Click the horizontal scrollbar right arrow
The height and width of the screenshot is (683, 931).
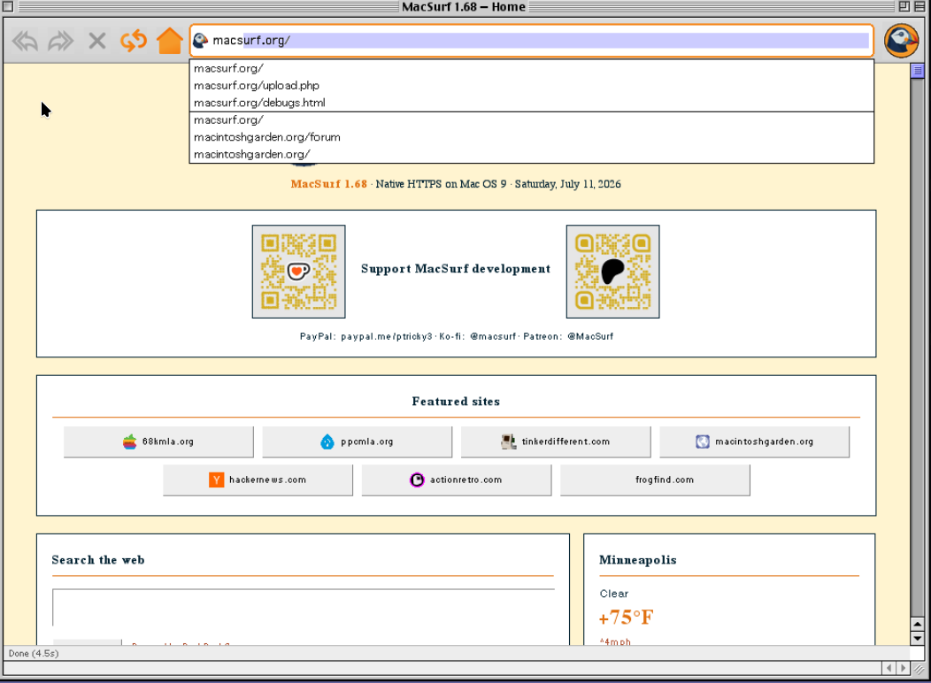[x=903, y=668]
